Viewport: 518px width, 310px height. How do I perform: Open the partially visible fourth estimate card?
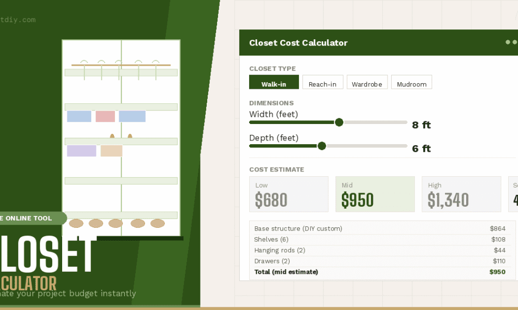513,194
